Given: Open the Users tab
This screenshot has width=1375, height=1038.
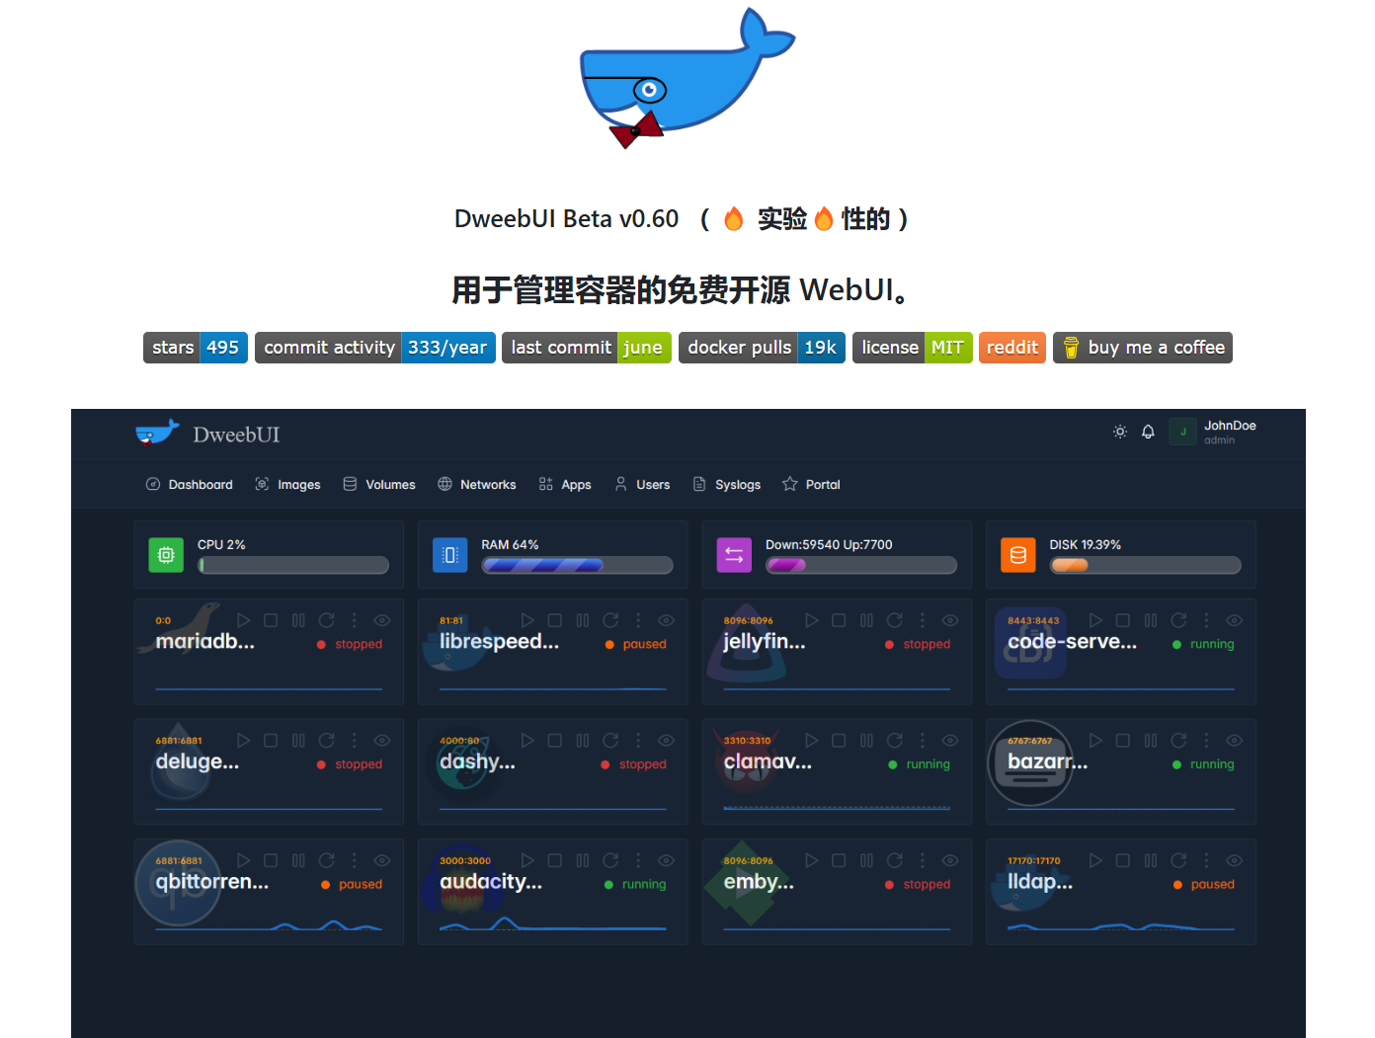Looking at the screenshot, I should (x=642, y=484).
